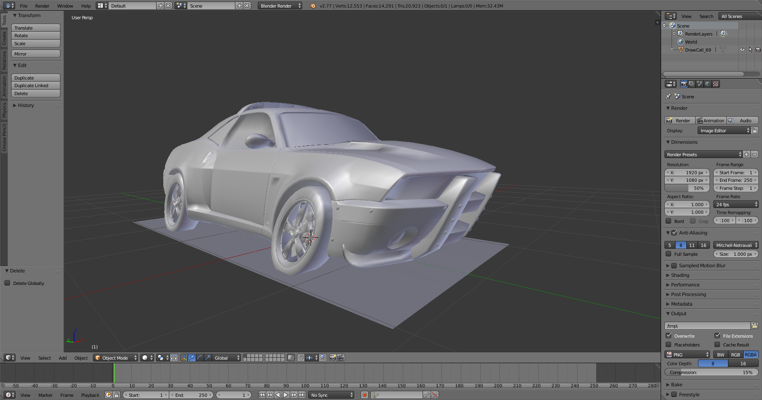Open the Blender Render engine dropdown
The image size is (762, 400).
(x=280, y=6)
